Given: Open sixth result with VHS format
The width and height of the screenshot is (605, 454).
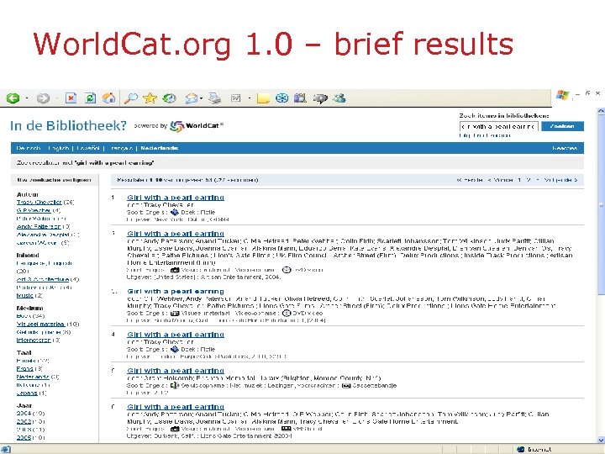Looking at the screenshot, I should point(176,407).
